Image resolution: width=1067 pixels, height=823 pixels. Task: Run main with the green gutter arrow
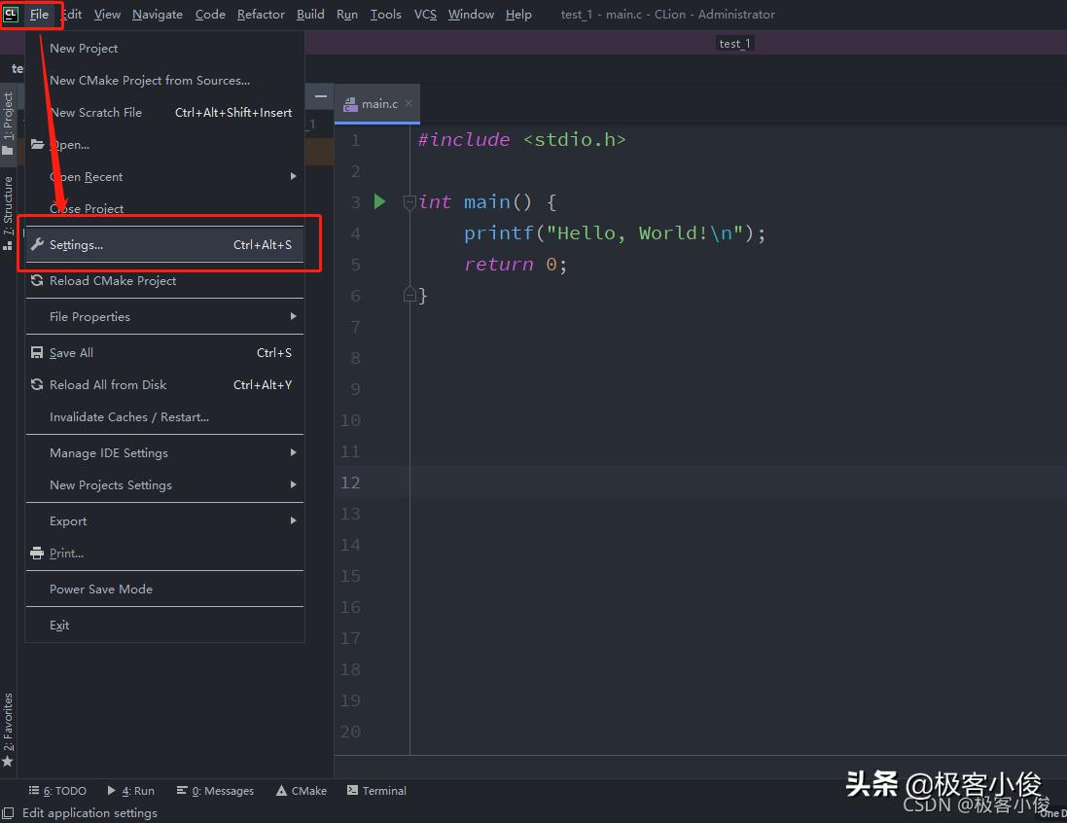point(379,201)
